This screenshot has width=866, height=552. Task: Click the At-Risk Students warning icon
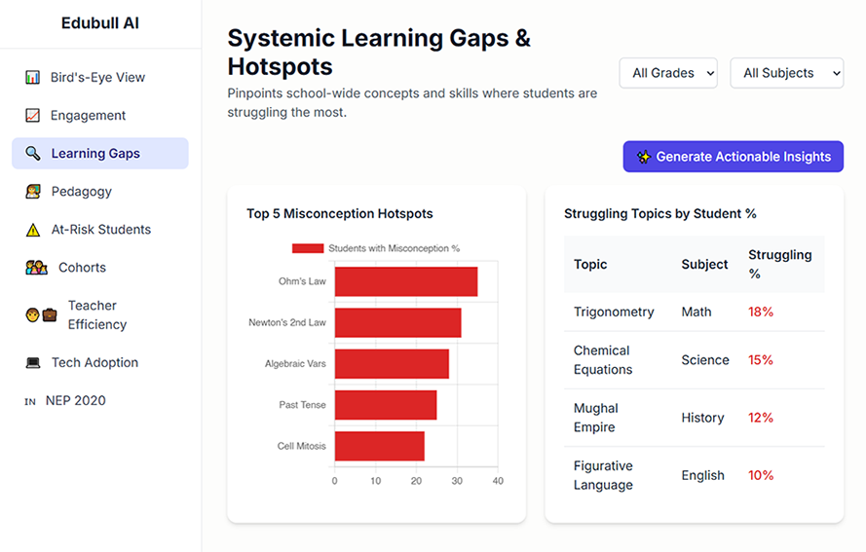click(x=33, y=230)
